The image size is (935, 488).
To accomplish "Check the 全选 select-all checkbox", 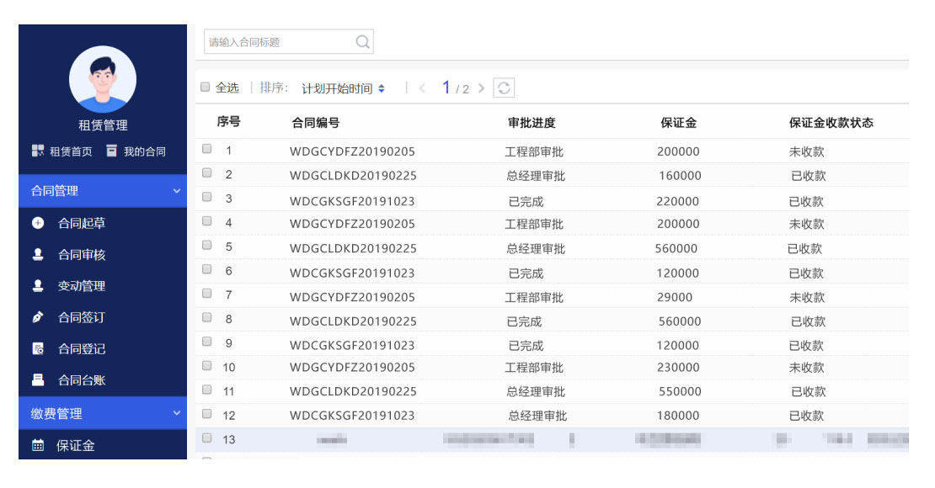I will pos(206,88).
